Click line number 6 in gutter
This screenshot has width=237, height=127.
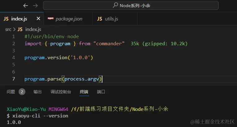[14, 72]
